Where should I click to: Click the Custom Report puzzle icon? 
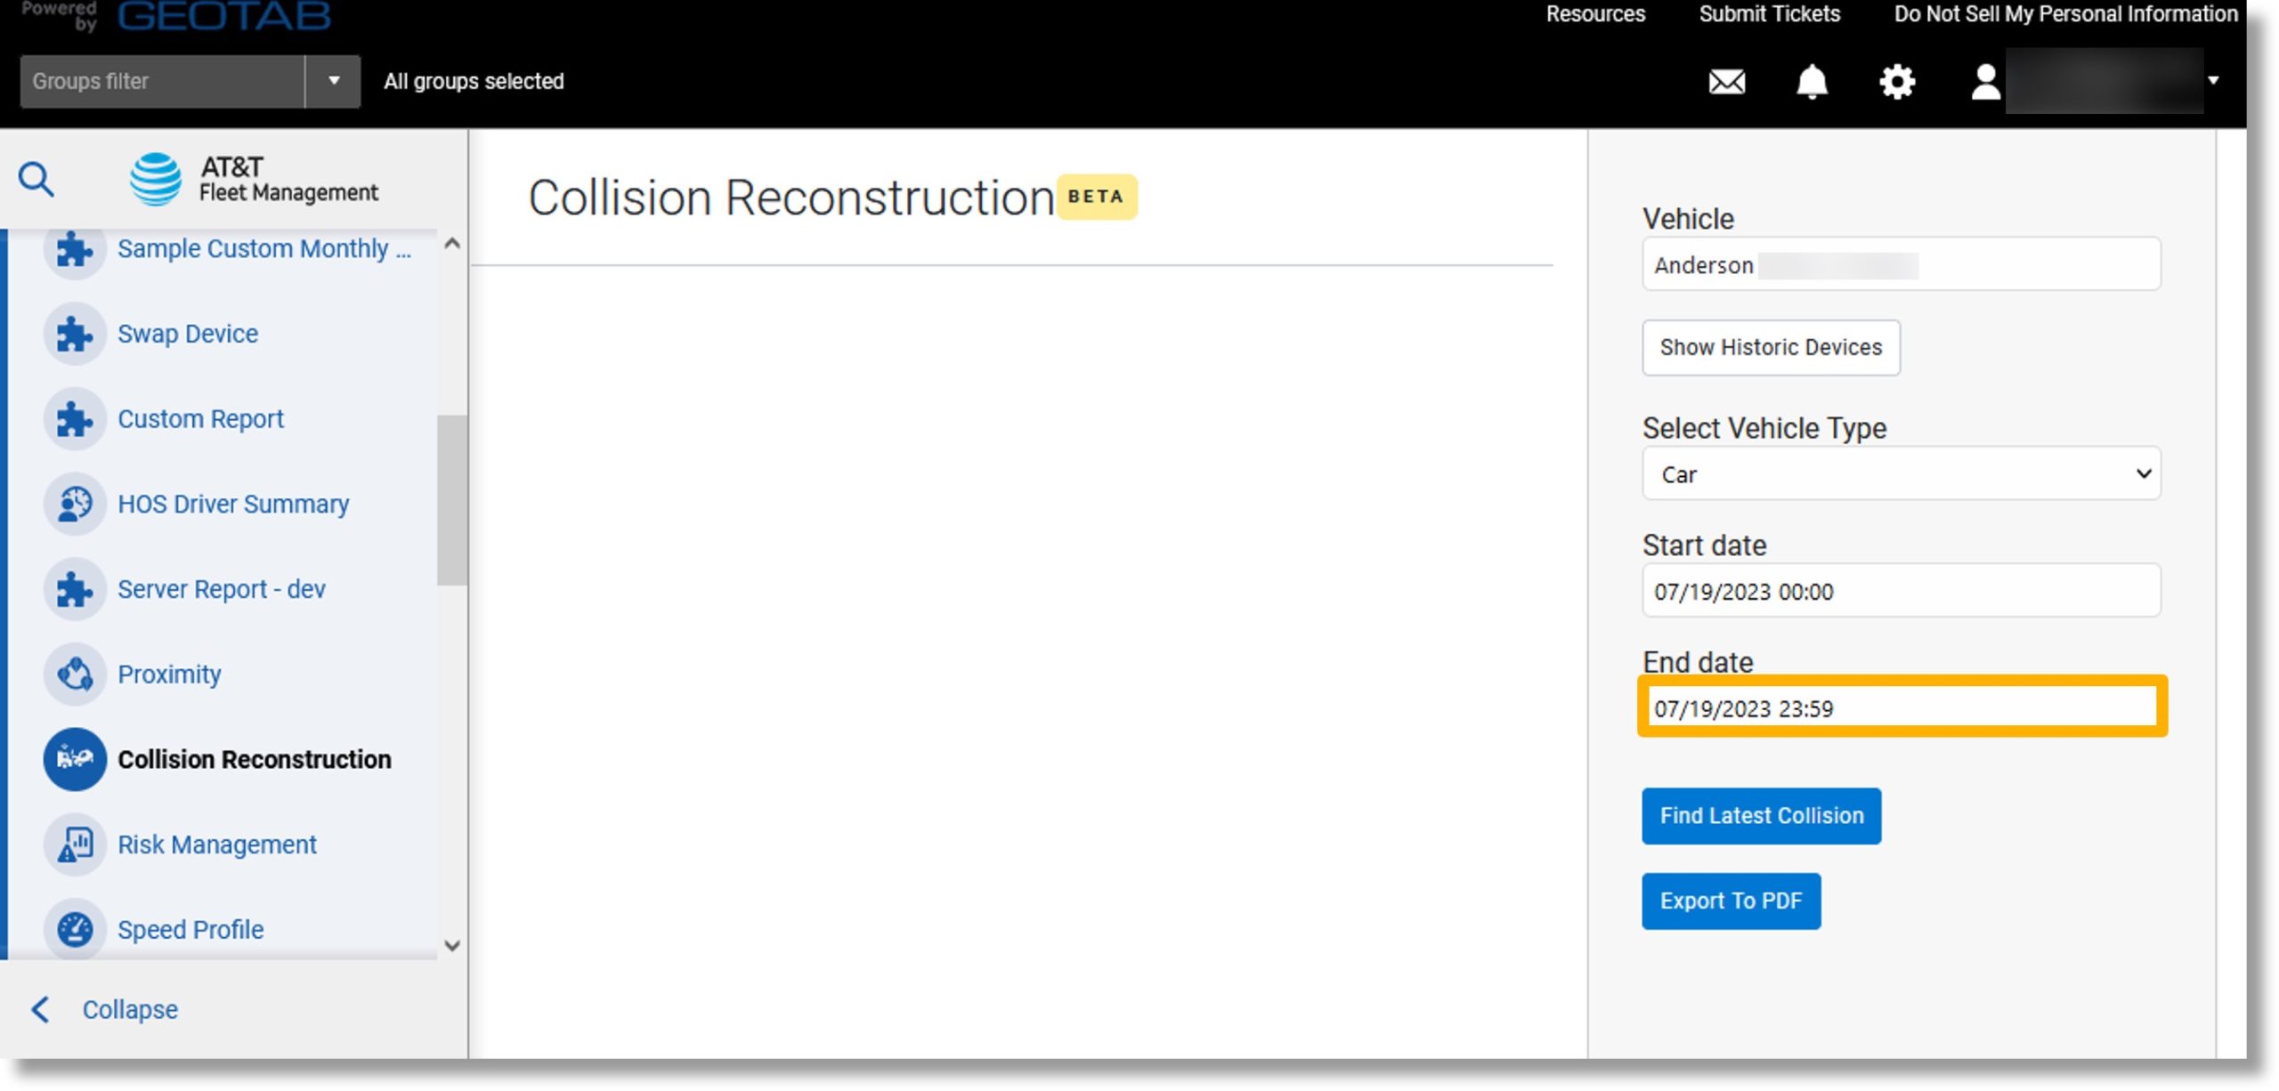[x=76, y=418]
